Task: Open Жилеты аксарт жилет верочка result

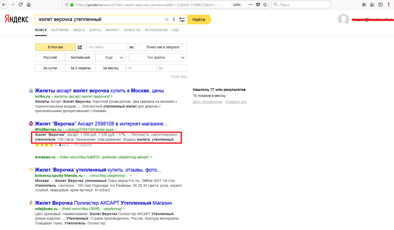Action: coord(99,90)
